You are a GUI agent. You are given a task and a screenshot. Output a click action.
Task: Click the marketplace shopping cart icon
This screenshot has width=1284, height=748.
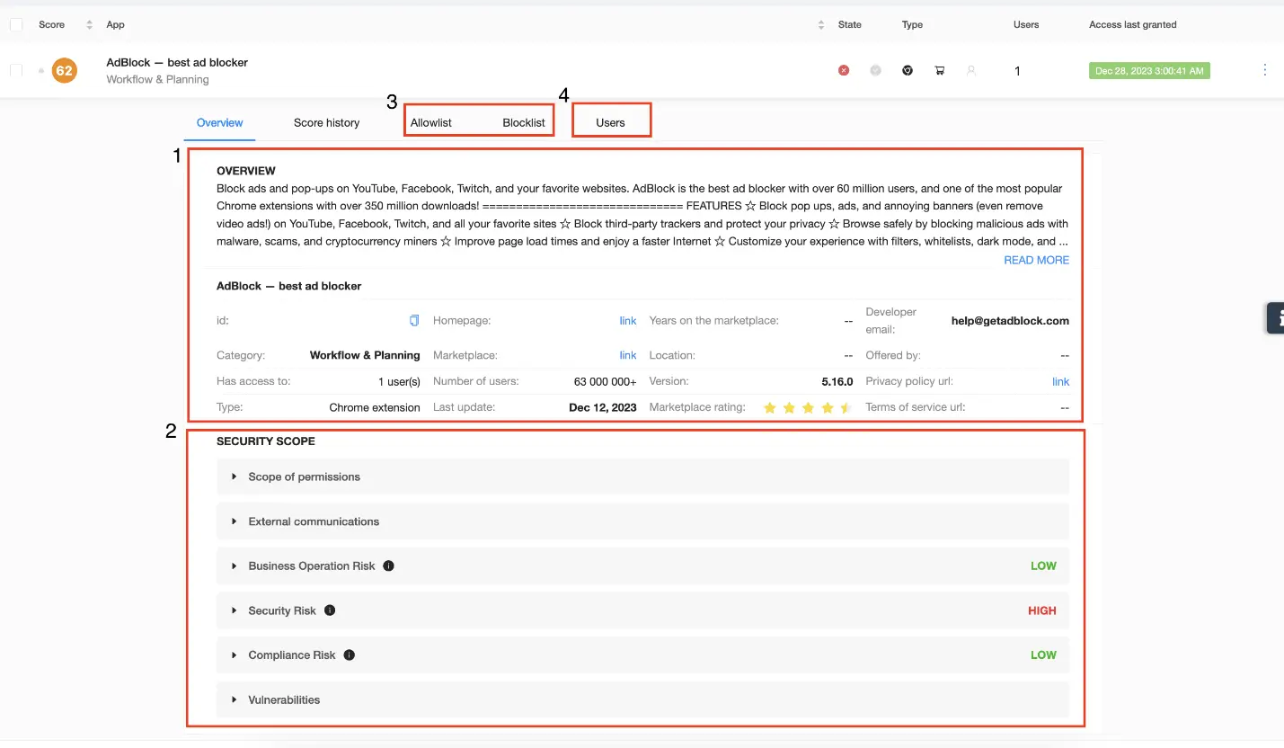pyautogui.click(x=940, y=70)
